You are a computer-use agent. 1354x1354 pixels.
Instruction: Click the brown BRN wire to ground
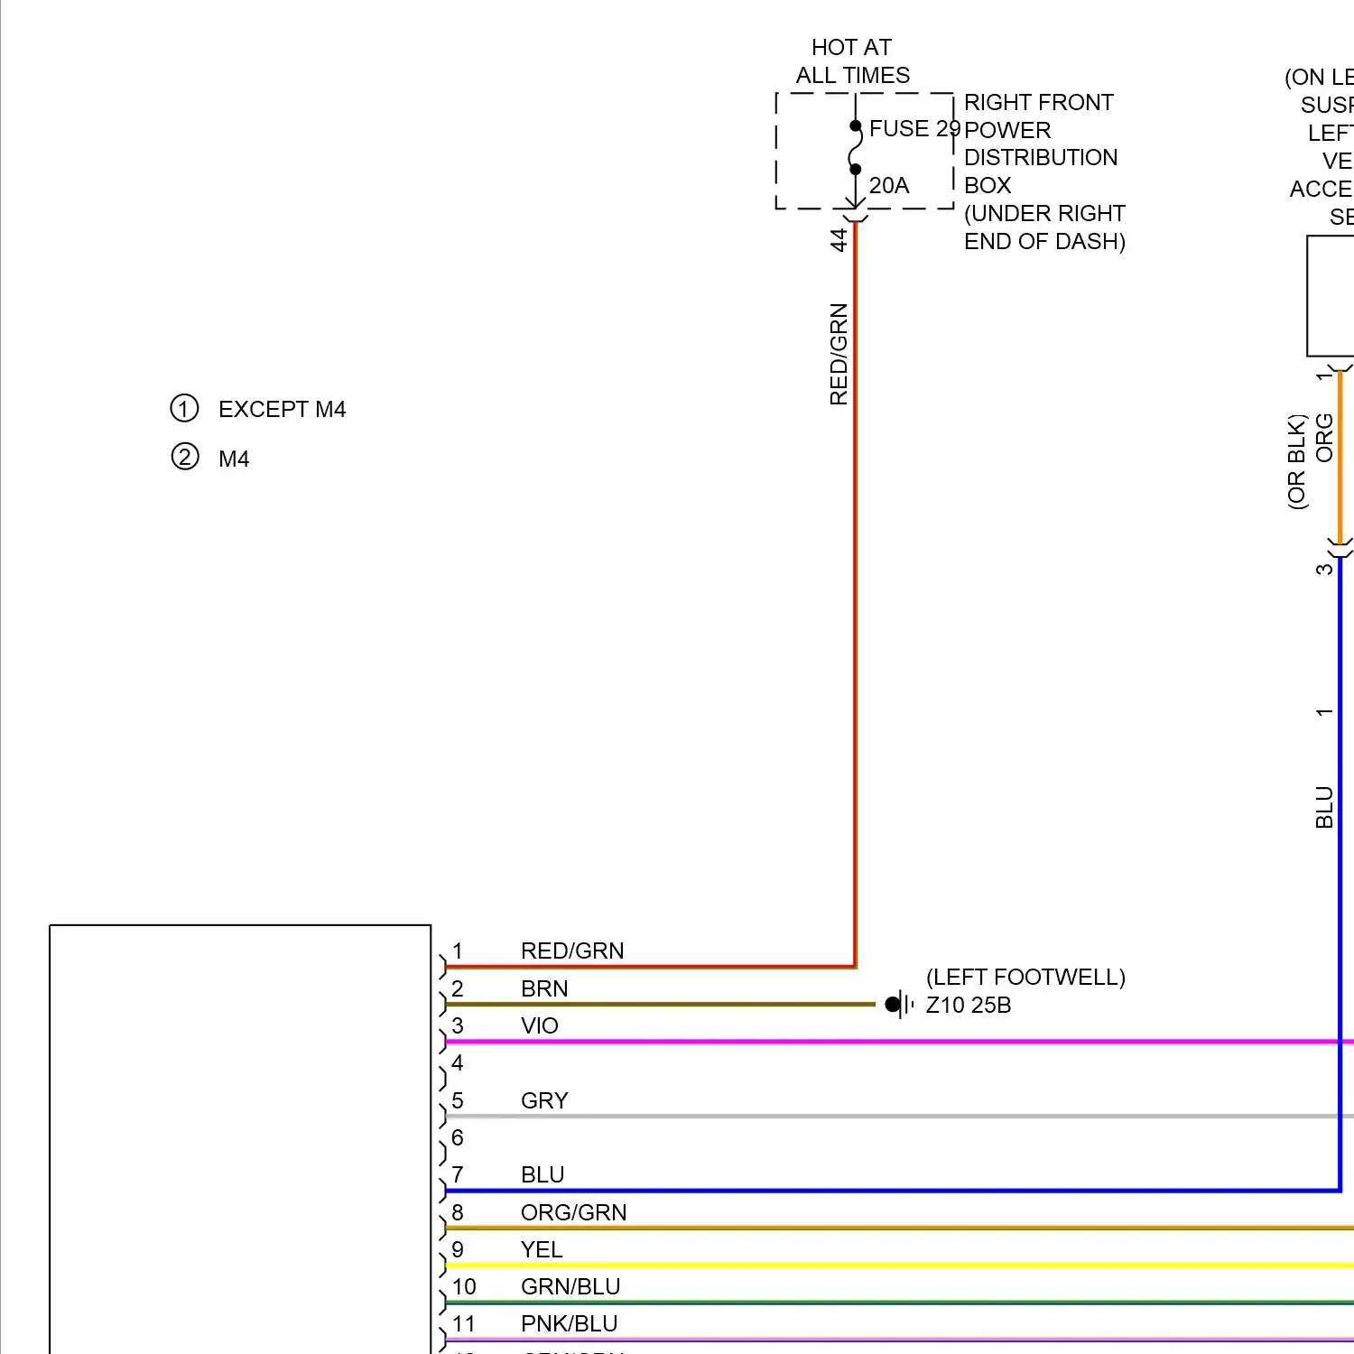[661, 1004]
